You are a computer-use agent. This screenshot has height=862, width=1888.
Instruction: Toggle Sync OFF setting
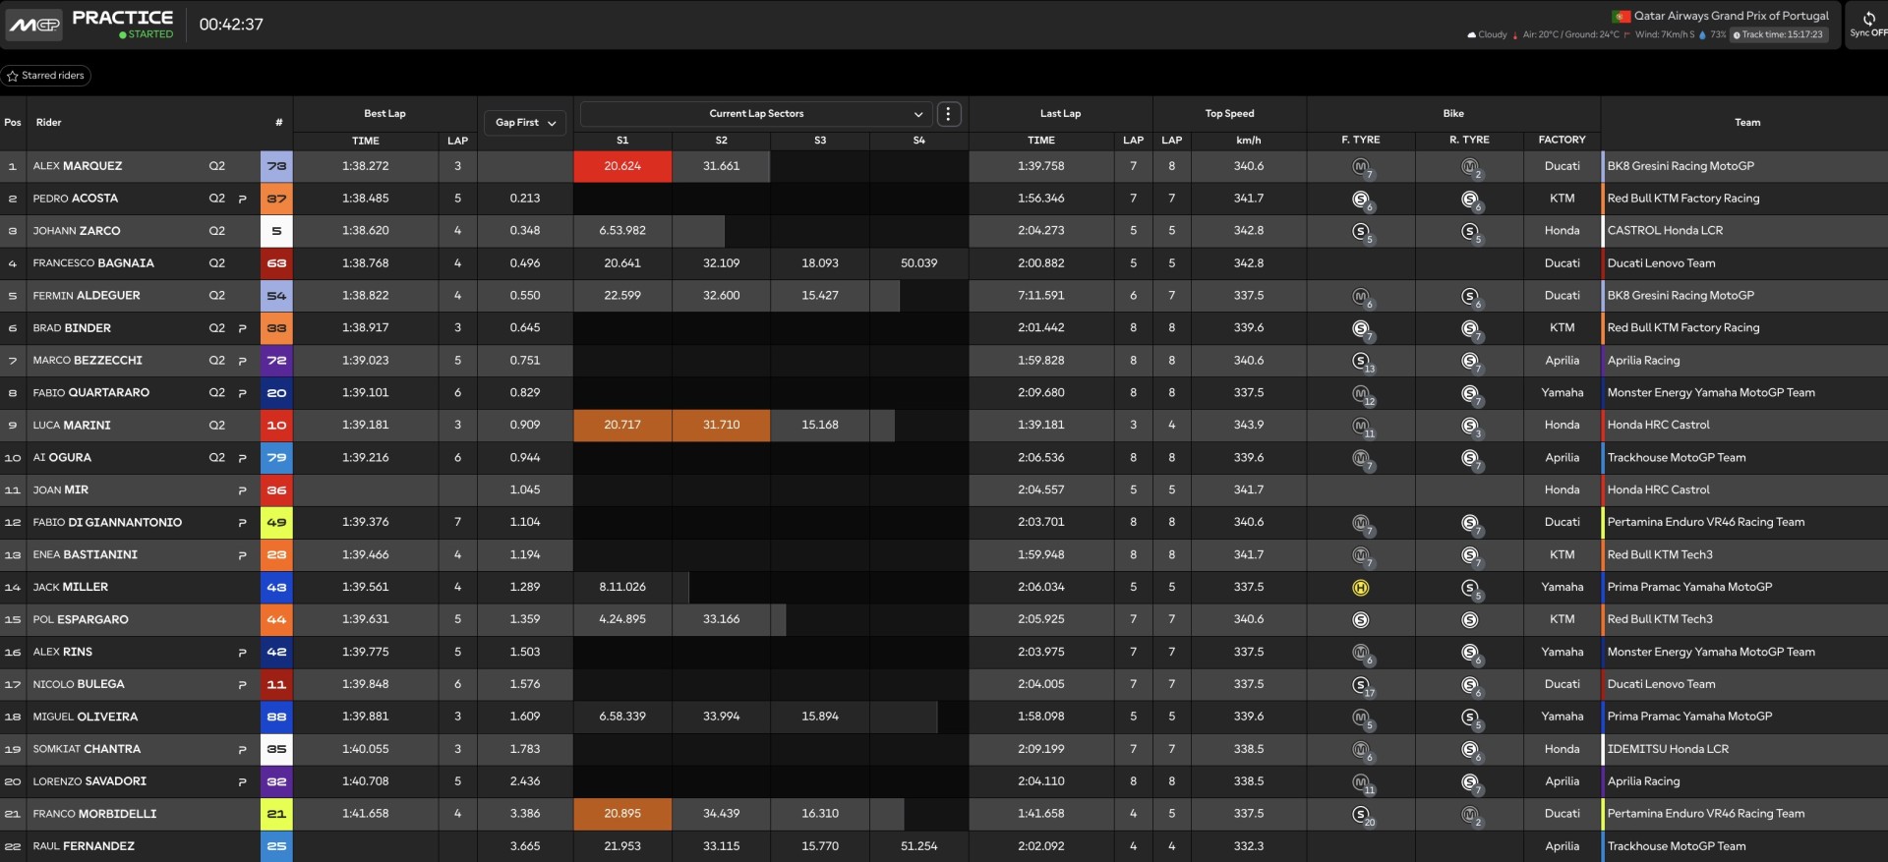click(x=1868, y=33)
